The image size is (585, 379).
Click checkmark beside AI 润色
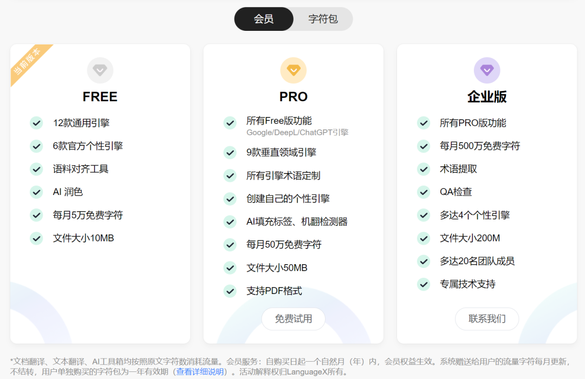pyautogui.click(x=37, y=192)
